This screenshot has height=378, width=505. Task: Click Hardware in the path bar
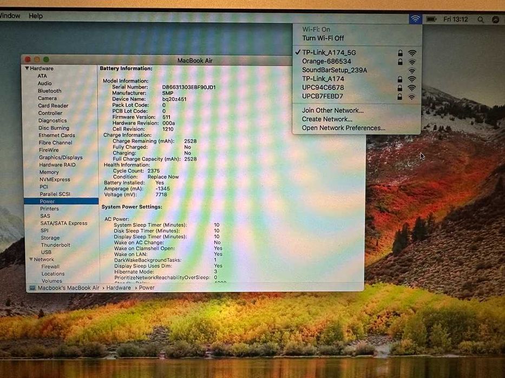coord(119,288)
